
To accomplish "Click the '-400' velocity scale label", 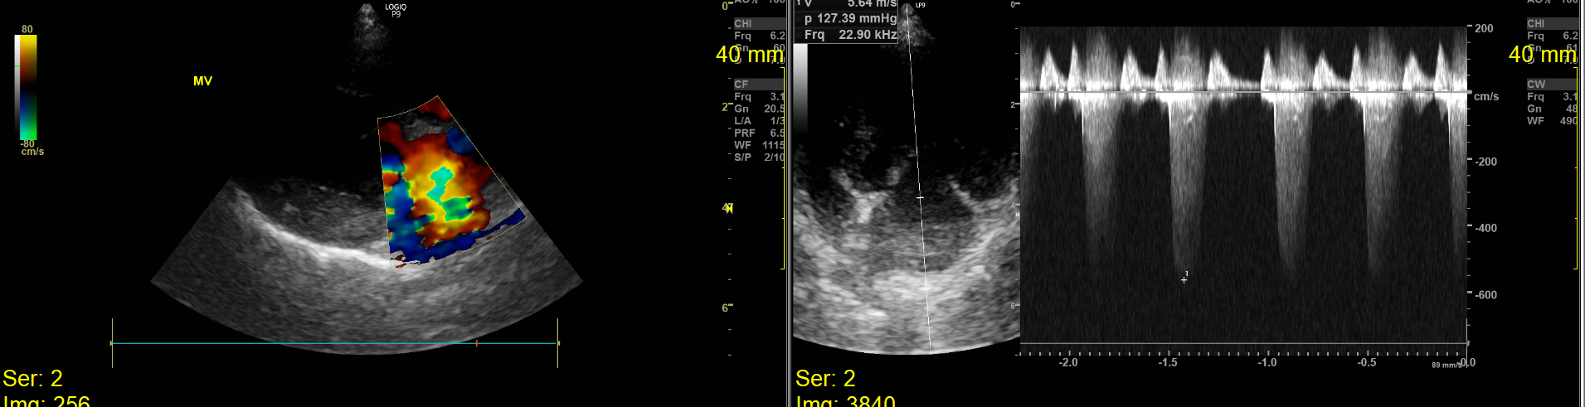I will point(1485,228).
